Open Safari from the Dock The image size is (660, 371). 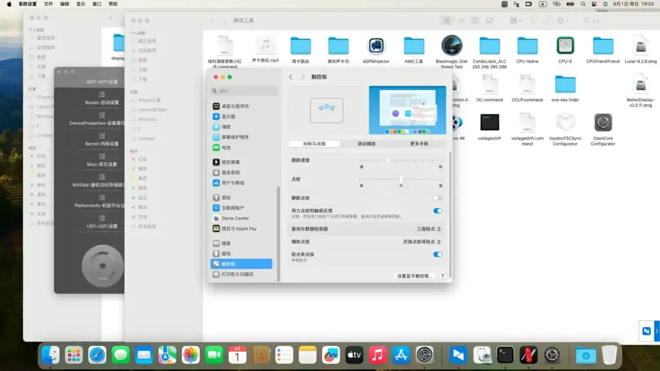(97, 355)
